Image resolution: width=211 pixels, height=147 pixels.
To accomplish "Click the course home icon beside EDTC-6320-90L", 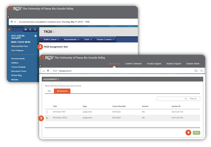I will pos(36,36).
